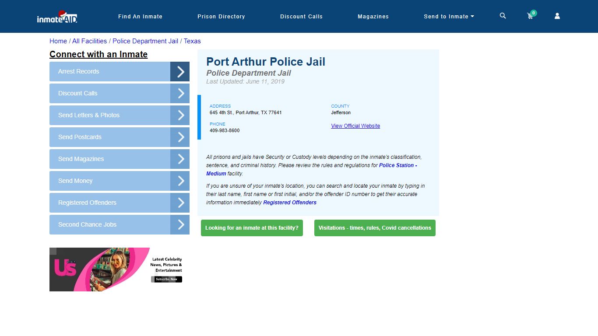598x336 pixels.
Task: Expand the Send to Inmate dropdown
Action: (449, 16)
